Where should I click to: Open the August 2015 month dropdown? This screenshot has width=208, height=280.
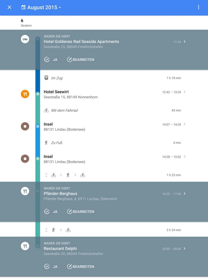(41, 7)
